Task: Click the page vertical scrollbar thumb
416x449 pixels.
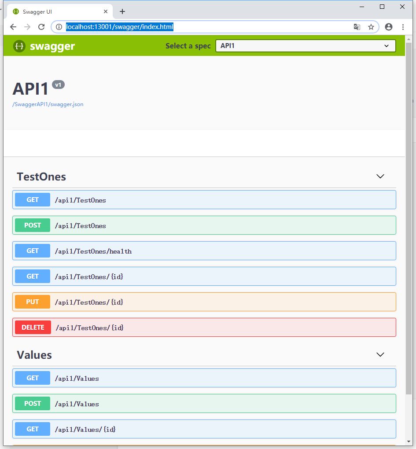Action: pos(409,219)
